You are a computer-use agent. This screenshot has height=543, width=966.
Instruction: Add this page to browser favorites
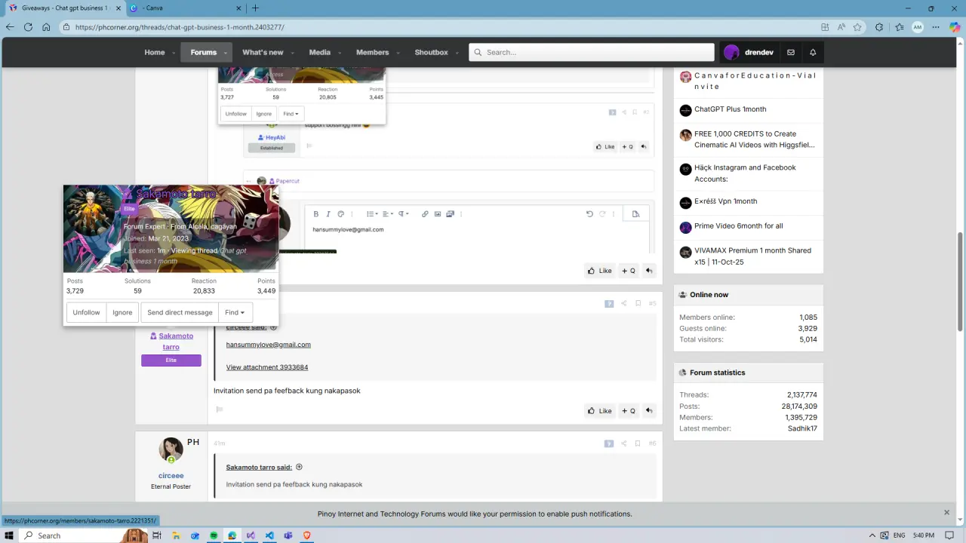click(x=857, y=27)
